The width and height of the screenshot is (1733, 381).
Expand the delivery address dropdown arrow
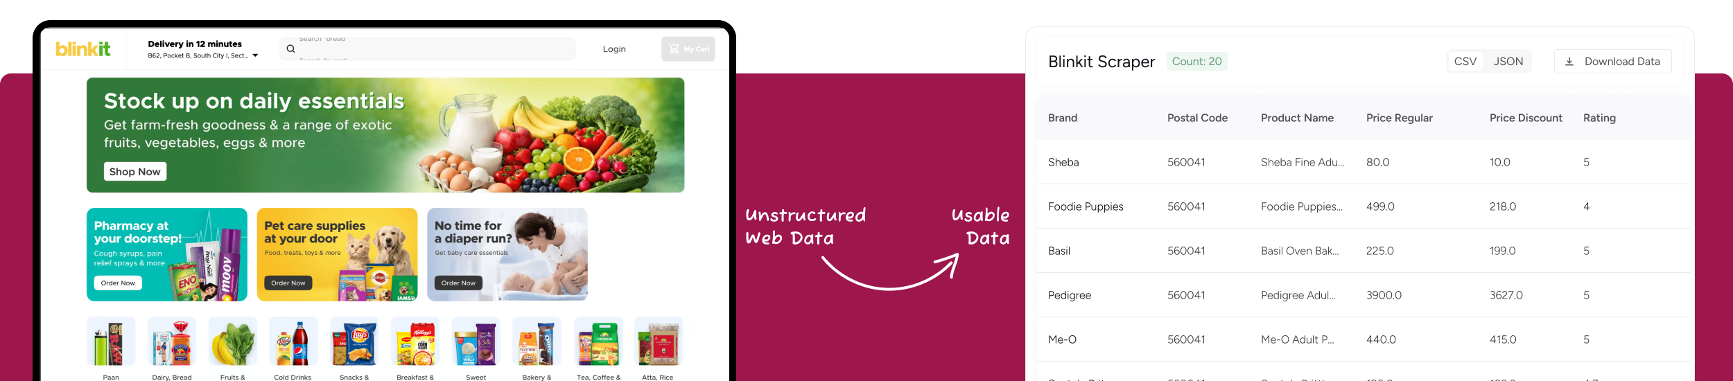[255, 55]
